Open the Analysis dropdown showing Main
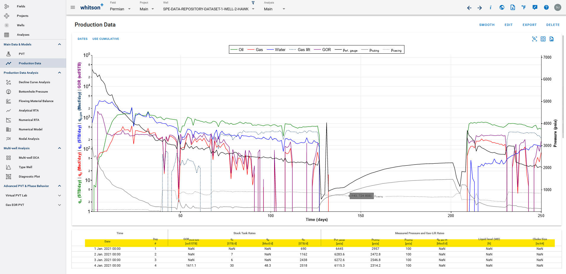Viewport: 566px width, 274px height. pyautogui.click(x=274, y=9)
